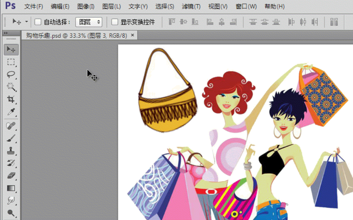This screenshot has height=220, width=353.
Task: Open the 视图(V) menu
Action: click(218, 6)
